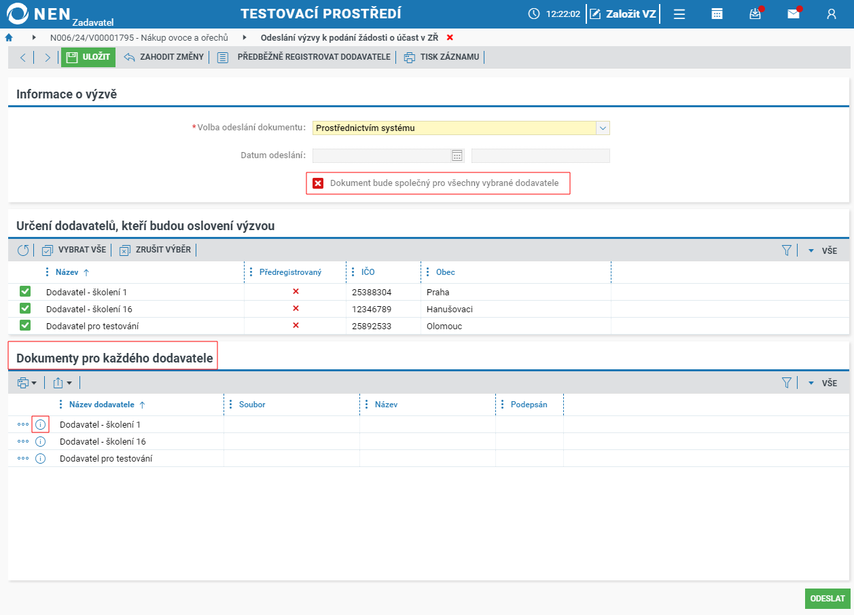
Task: Click info icon for Dodavatel - školení 1
Action: point(40,424)
